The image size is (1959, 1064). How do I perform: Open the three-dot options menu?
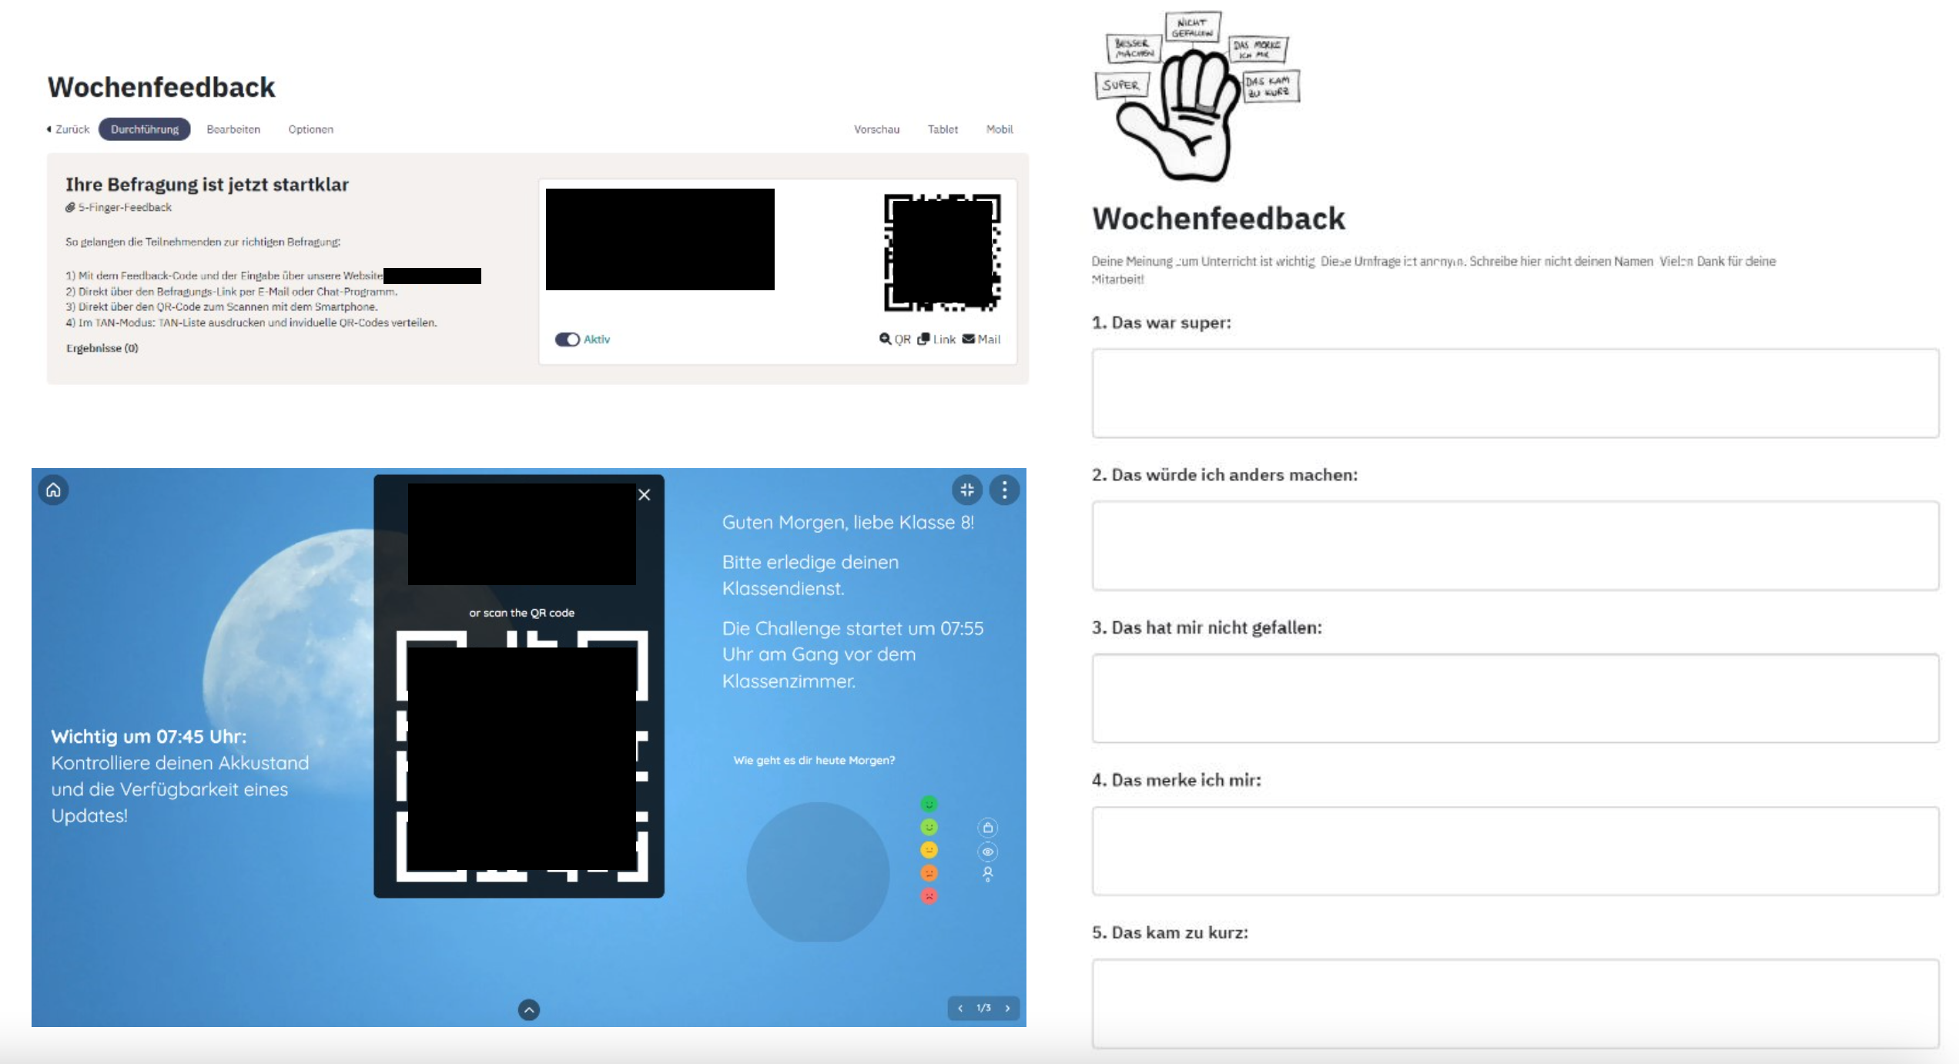[x=1004, y=490]
